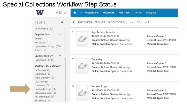187x105 pixels.
Task: Filter by Nicolette (2) facet
Action: (x=42, y=85)
